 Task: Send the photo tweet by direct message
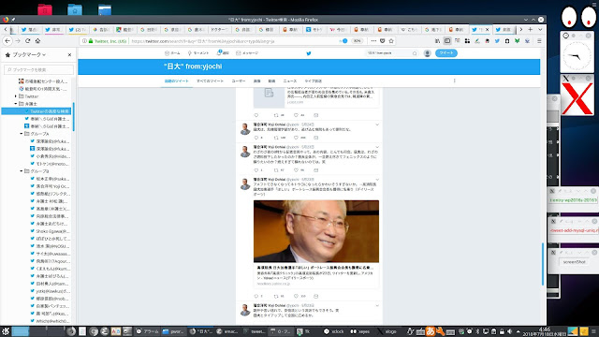(316, 296)
